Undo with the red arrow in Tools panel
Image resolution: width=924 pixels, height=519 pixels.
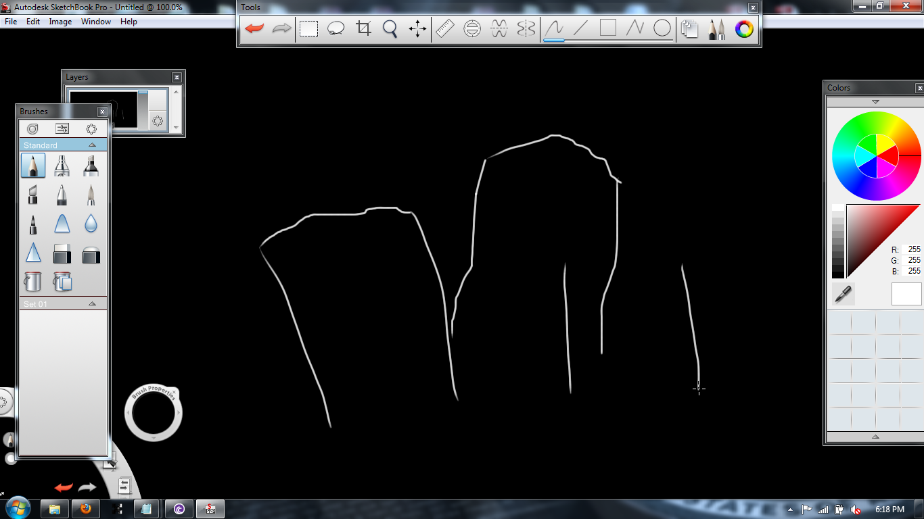click(254, 29)
